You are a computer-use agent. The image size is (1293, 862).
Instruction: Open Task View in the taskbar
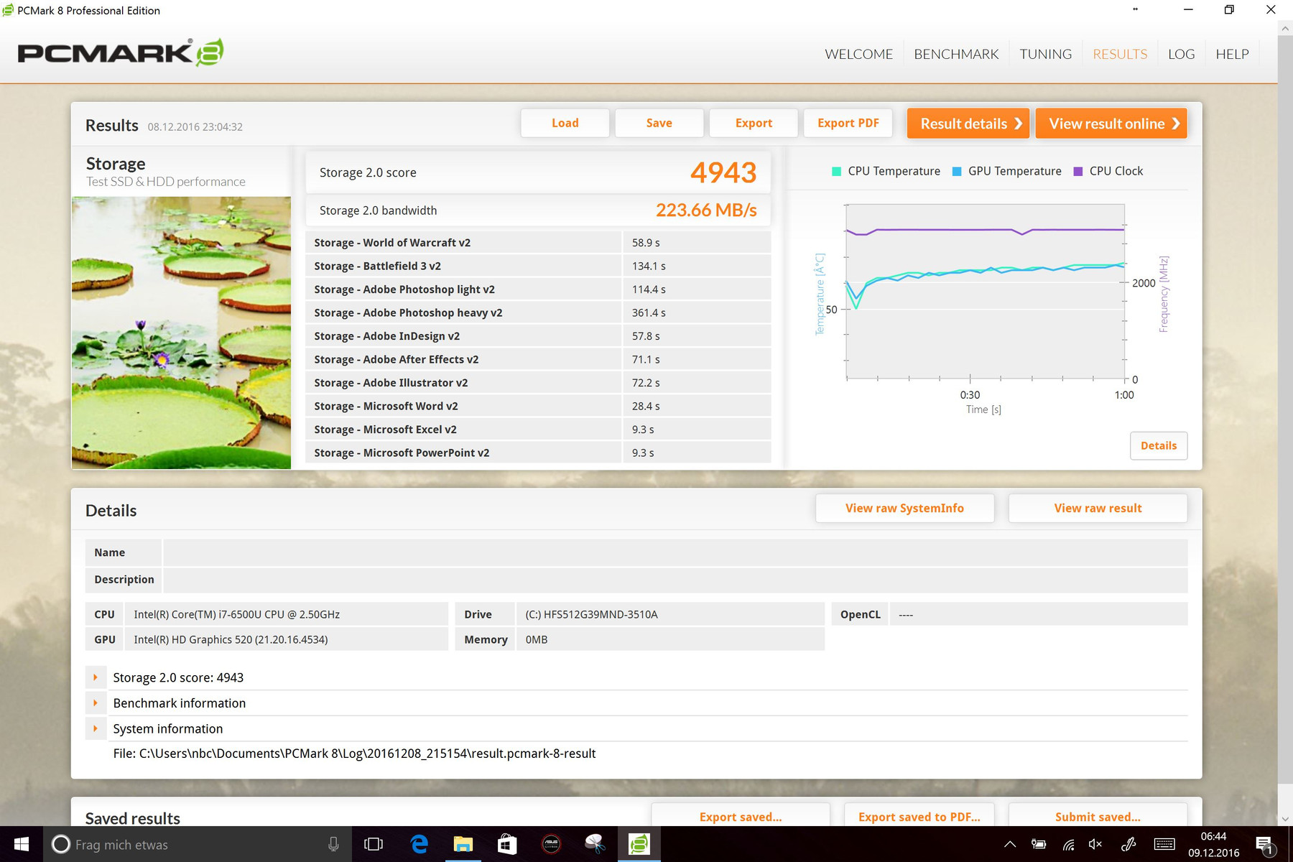(x=374, y=844)
